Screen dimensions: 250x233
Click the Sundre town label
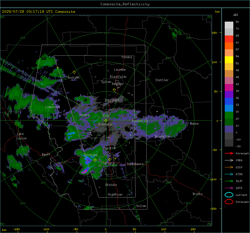(84, 115)
